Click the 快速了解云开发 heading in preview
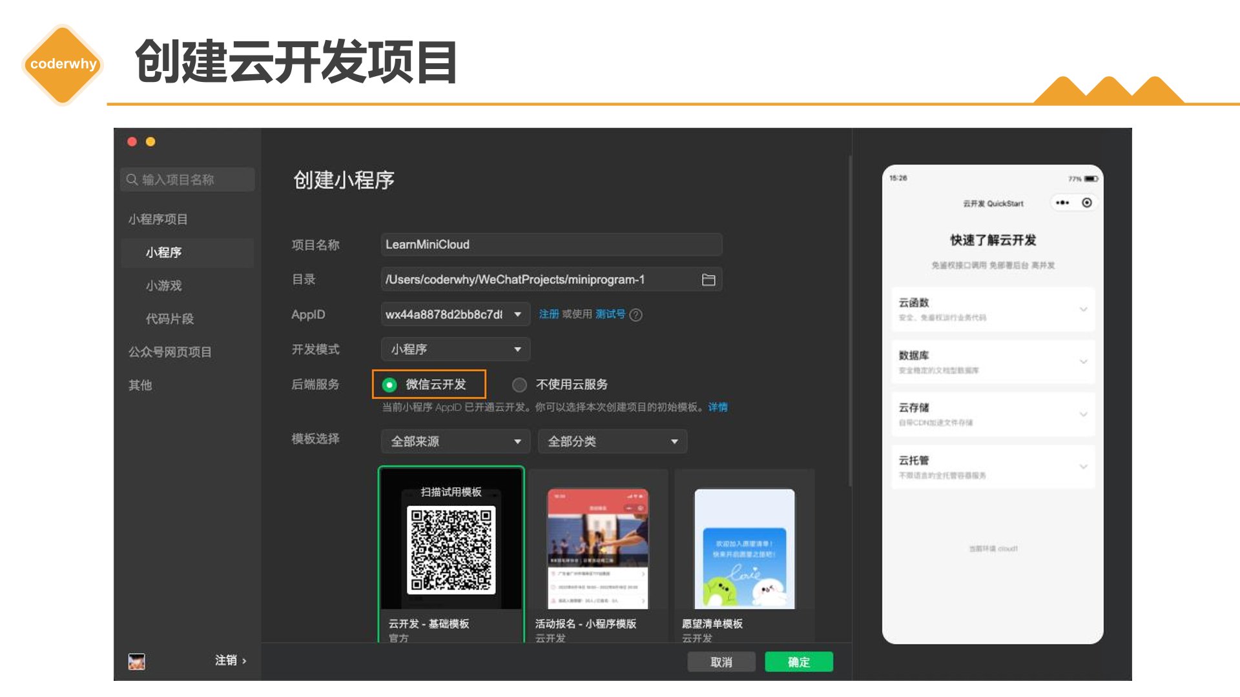Image resolution: width=1240 pixels, height=697 pixels. click(x=993, y=240)
